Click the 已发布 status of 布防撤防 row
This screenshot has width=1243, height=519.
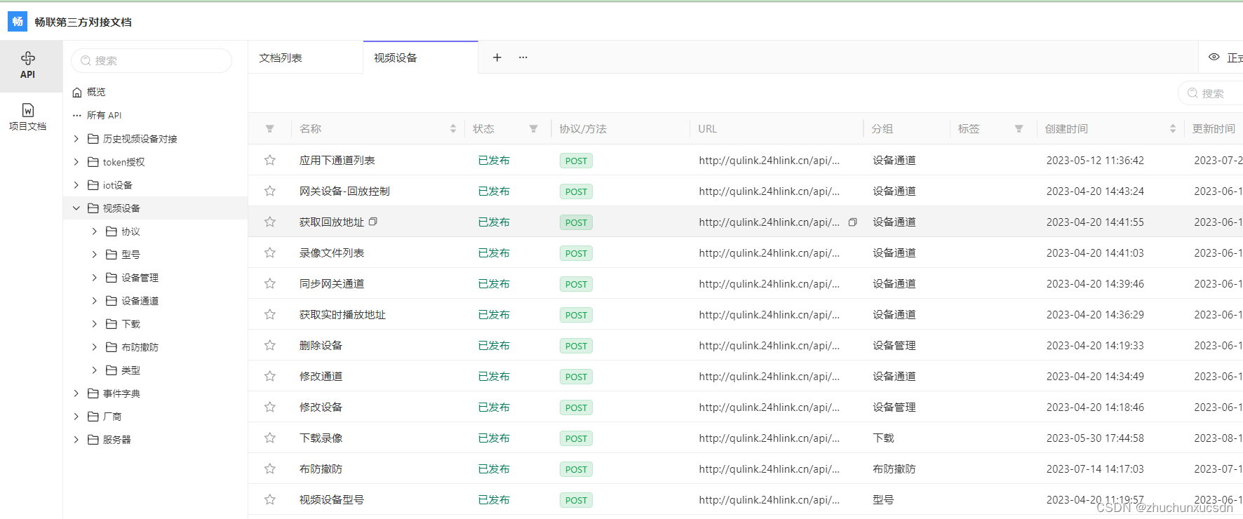tap(494, 469)
